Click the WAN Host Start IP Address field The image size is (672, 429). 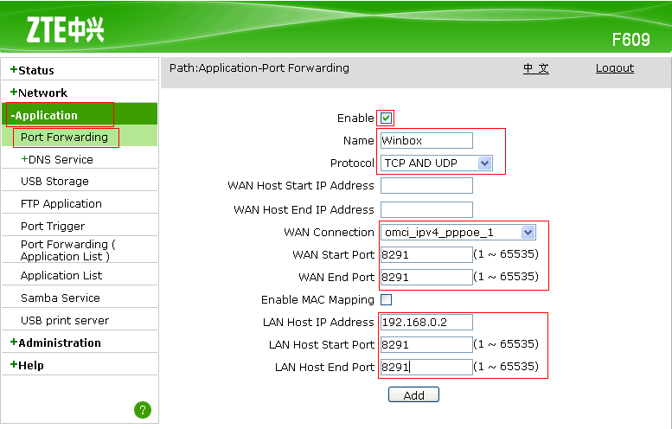tap(426, 186)
